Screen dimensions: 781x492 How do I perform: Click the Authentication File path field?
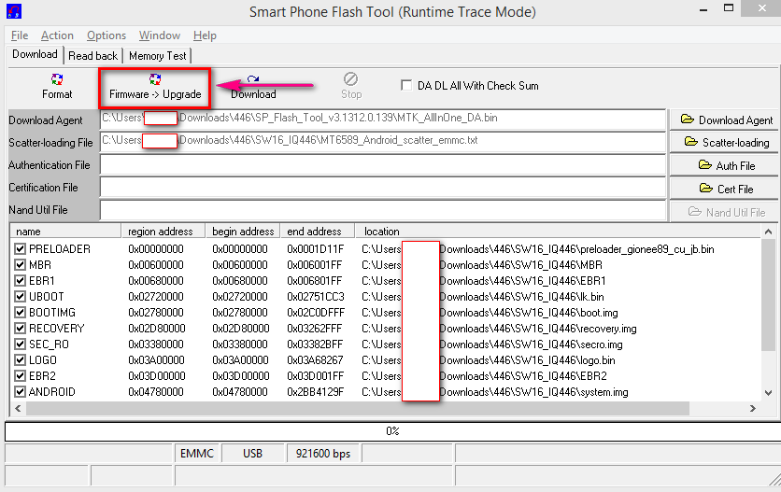point(383,165)
